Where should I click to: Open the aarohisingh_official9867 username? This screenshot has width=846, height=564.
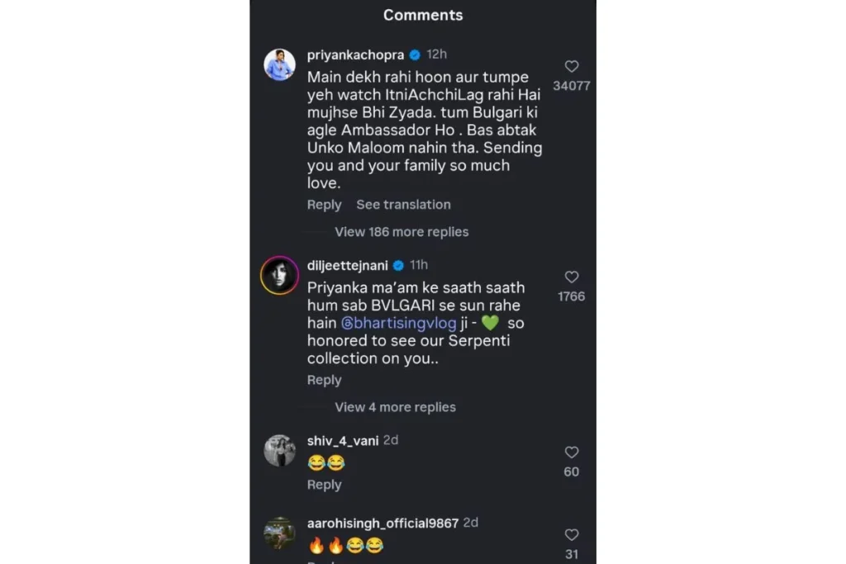coord(383,524)
